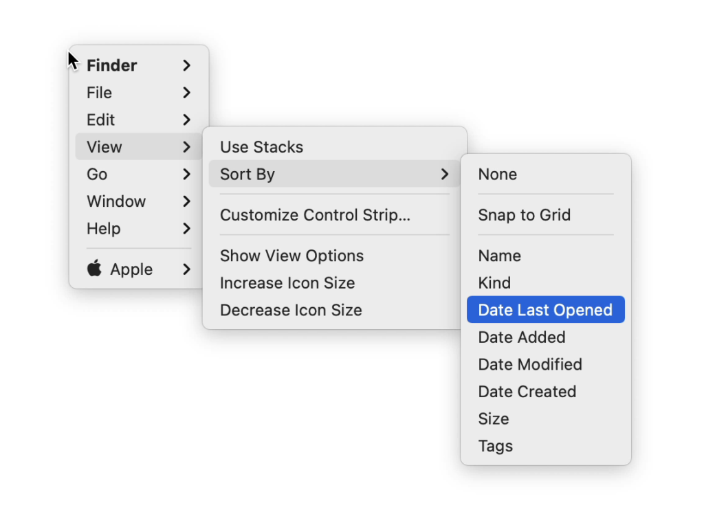The width and height of the screenshot is (704, 525).
Task: Click the Apple logo icon
Action: coord(94,269)
